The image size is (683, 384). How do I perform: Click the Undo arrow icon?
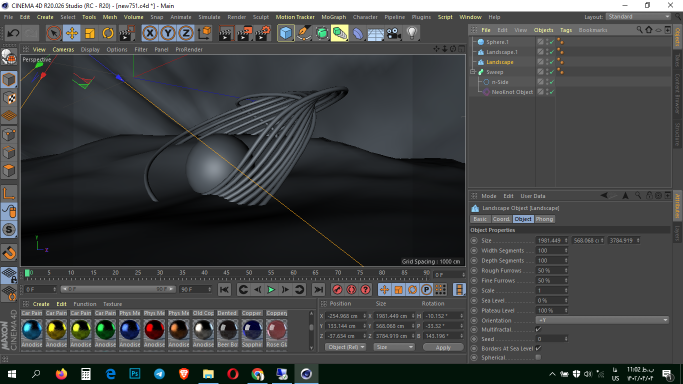pos(13,33)
